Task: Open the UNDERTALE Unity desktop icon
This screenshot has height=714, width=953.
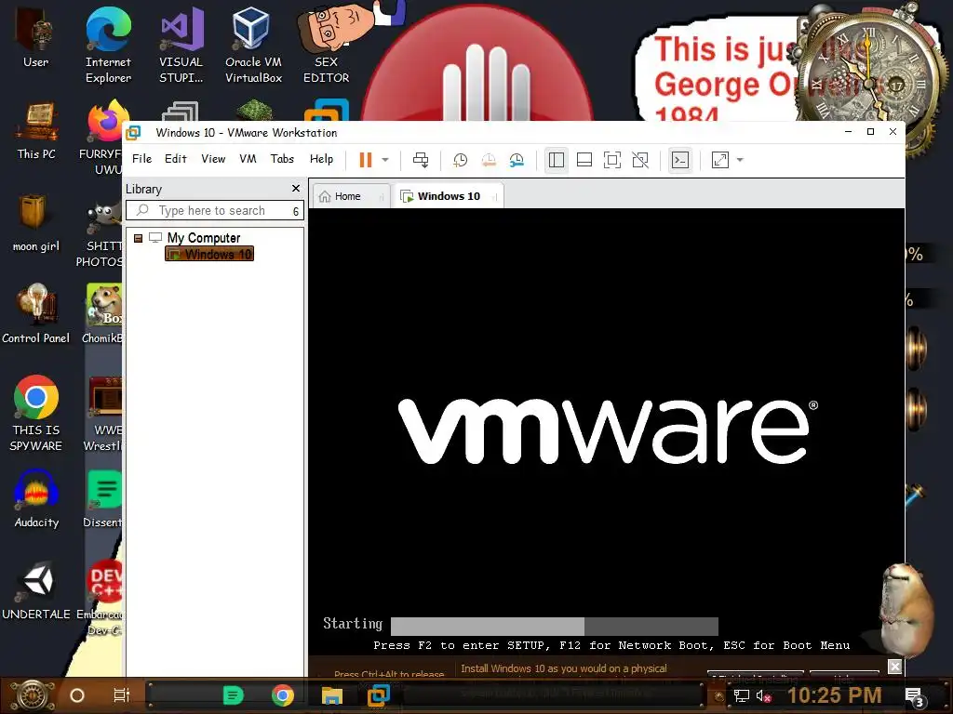Action: 36,590
